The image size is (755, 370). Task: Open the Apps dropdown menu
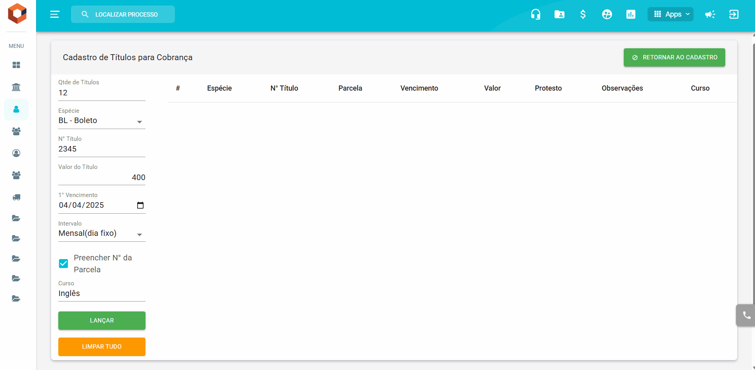(671, 14)
